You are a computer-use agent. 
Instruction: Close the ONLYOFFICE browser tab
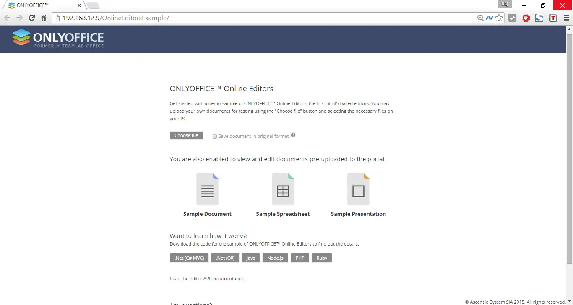[79, 6]
